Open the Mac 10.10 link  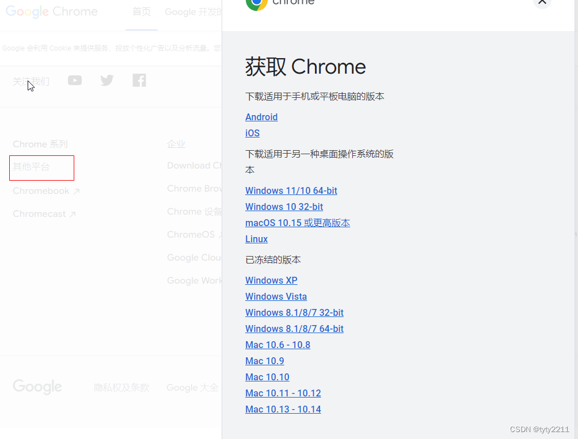[x=267, y=377]
